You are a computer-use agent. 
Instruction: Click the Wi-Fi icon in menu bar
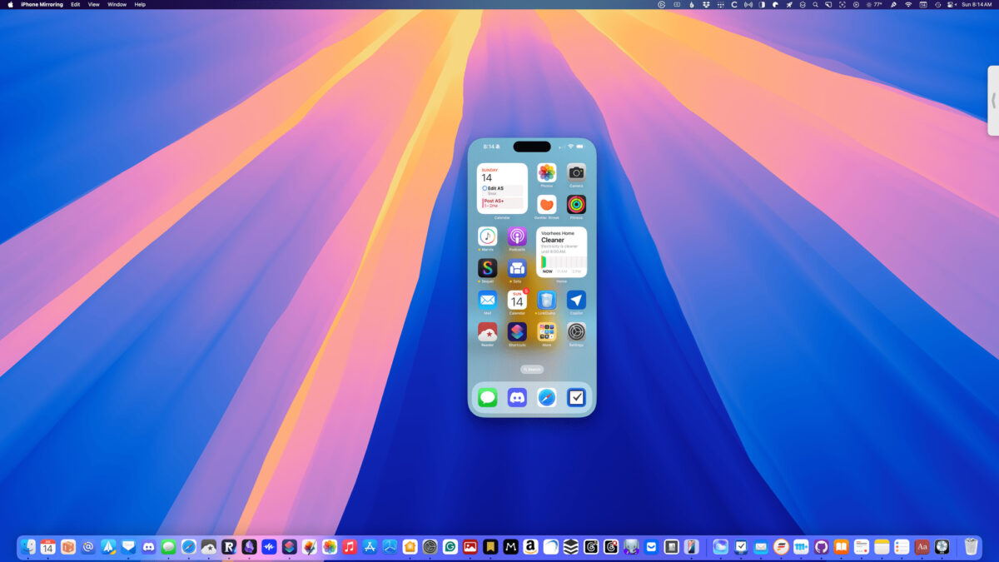click(x=908, y=4)
